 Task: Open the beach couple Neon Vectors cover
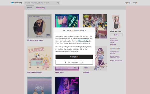point(39,85)
